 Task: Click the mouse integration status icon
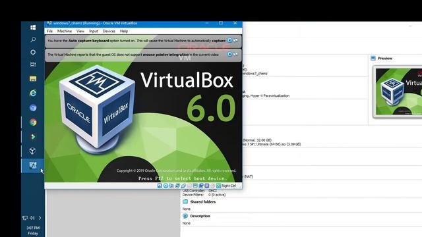click(x=213, y=186)
